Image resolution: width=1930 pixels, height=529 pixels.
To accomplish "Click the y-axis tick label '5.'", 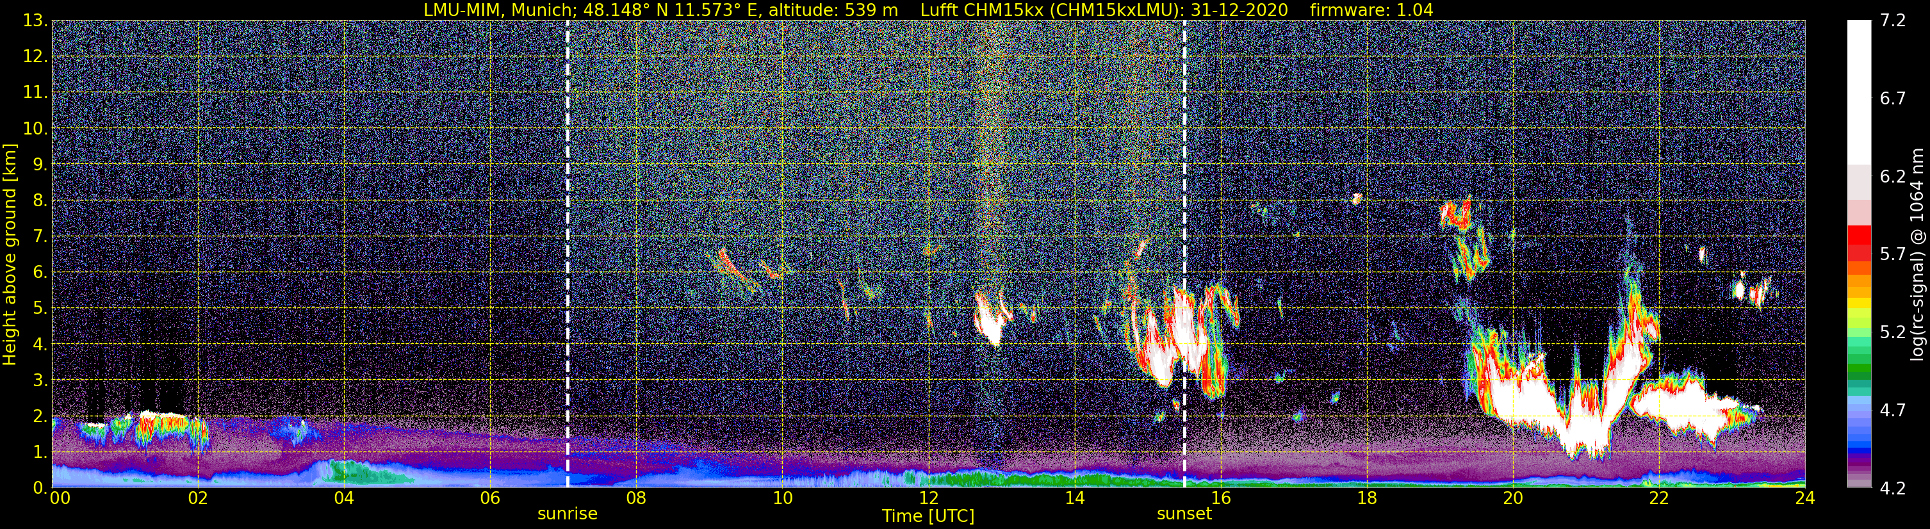I will point(40,308).
